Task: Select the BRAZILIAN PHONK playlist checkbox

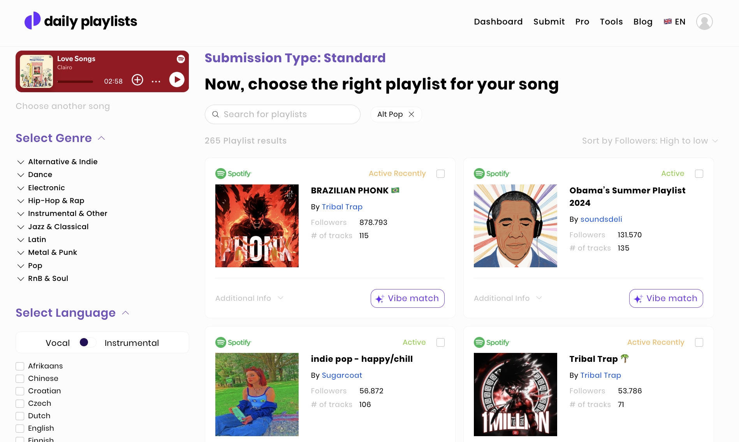Action: (x=440, y=174)
